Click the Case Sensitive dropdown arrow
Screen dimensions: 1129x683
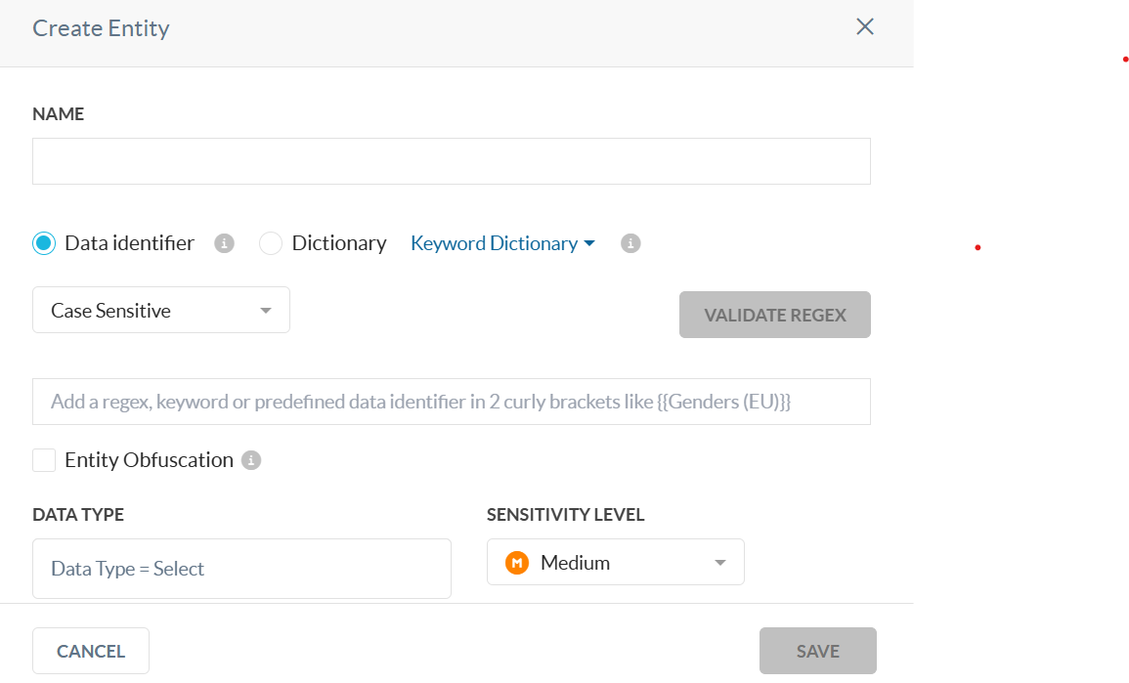[266, 311]
